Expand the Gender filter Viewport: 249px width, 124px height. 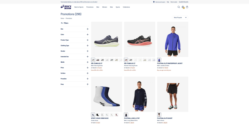[x=75, y=51]
